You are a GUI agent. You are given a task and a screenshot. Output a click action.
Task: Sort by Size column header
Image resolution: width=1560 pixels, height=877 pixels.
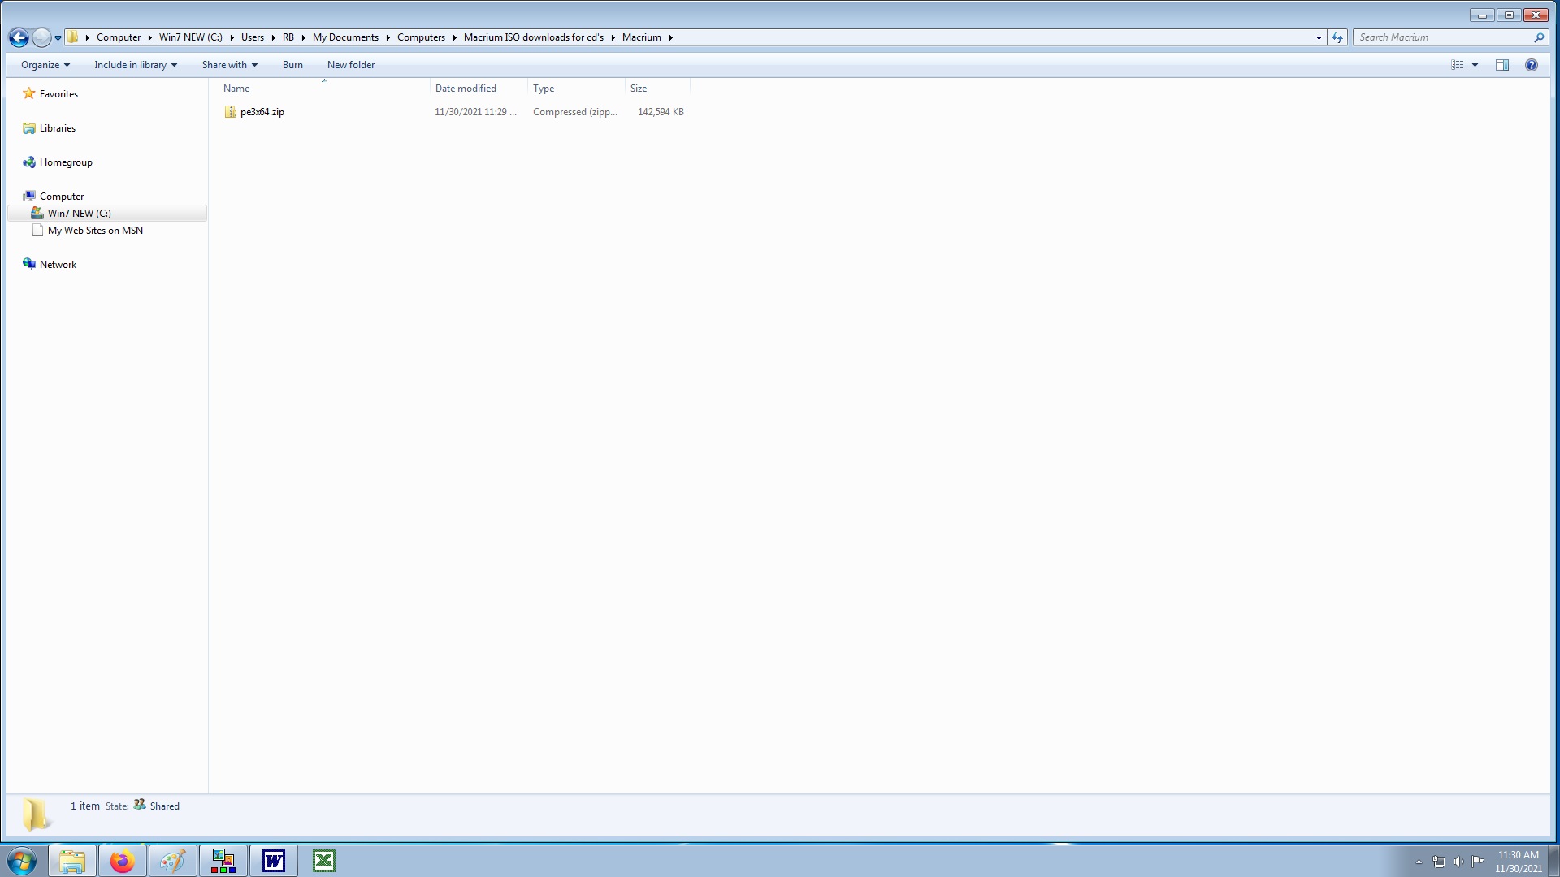tap(657, 89)
